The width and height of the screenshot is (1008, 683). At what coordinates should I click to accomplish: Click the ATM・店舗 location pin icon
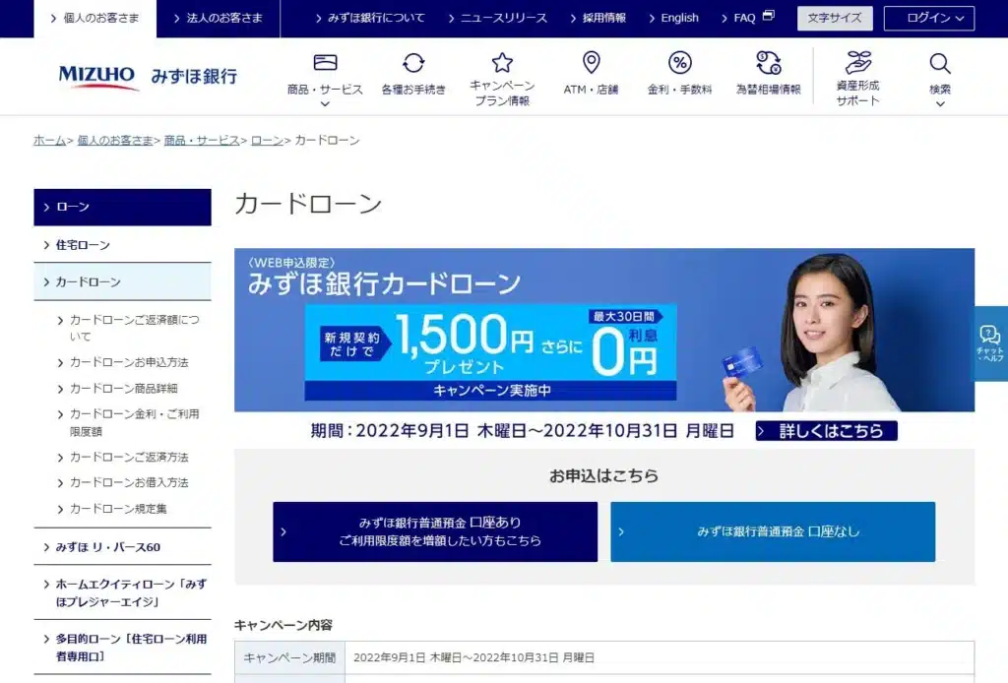point(591,62)
